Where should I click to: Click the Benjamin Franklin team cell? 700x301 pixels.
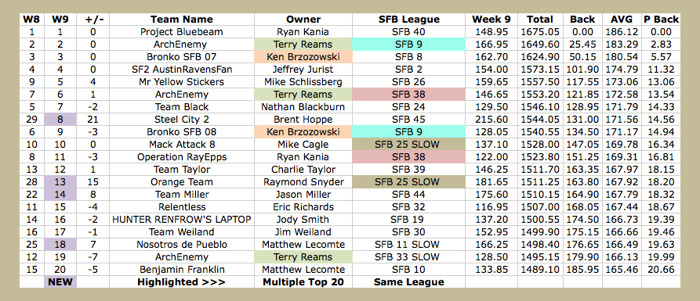[182, 270]
